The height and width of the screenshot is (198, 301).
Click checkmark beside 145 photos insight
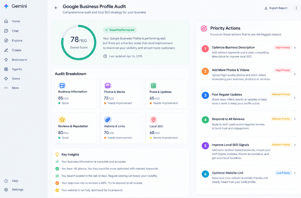coord(57,169)
